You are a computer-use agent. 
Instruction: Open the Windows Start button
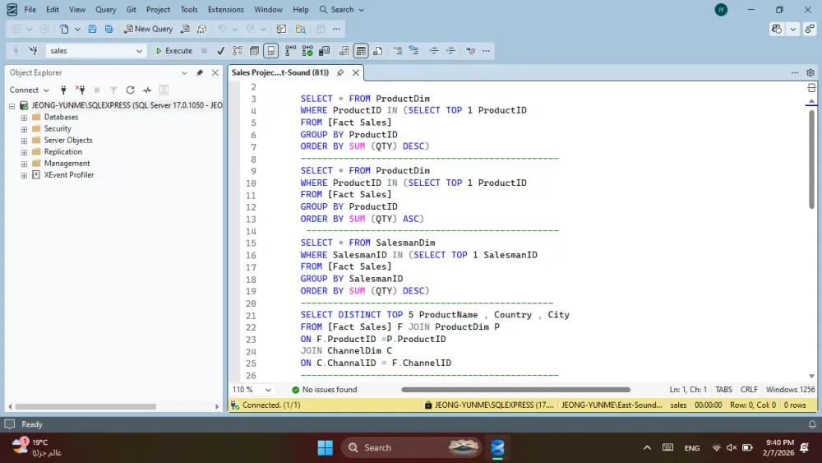[325, 447]
